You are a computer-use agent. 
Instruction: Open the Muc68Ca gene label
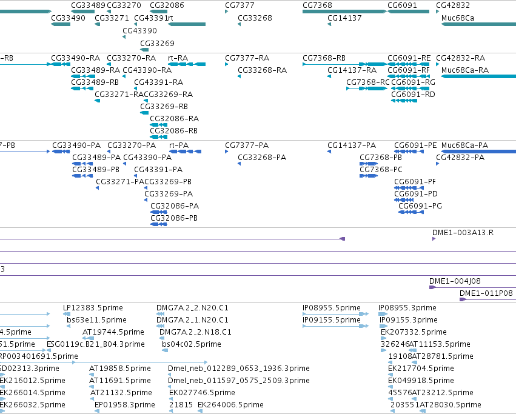pos(458,18)
